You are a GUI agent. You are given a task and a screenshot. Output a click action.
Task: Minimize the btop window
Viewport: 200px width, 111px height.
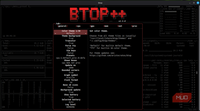[x=190, y=3]
